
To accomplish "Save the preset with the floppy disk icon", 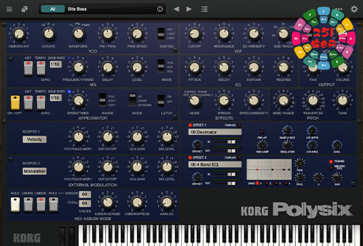I will (x=9, y=9).
